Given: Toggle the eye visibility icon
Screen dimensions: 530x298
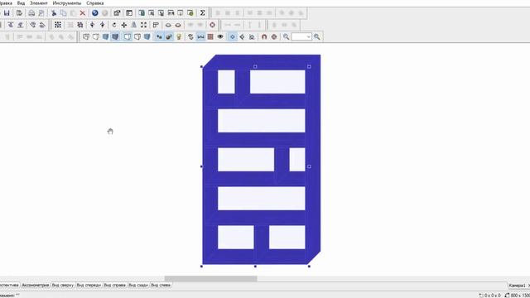Looking at the screenshot, I should (220, 36).
